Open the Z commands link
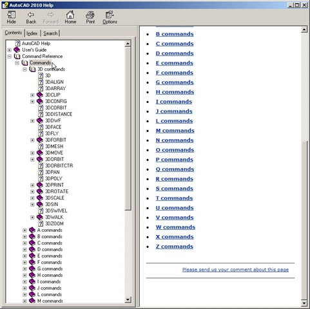310x309 pixels. coord(175,247)
